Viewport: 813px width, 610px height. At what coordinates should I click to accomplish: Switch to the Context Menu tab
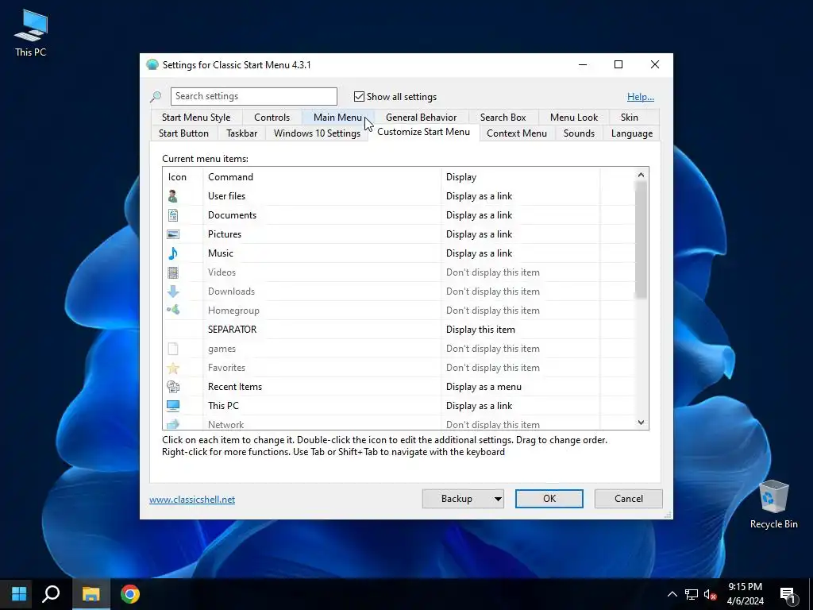[516, 133]
